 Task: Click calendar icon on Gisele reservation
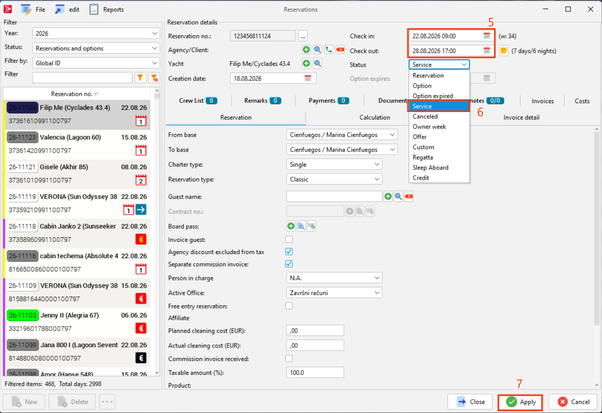(x=141, y=180)
